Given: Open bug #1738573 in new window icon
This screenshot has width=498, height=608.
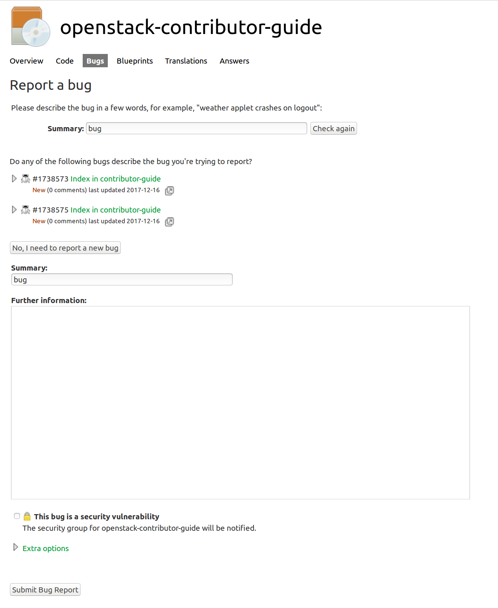Looking at the screenshot, I should click(169, 191).
